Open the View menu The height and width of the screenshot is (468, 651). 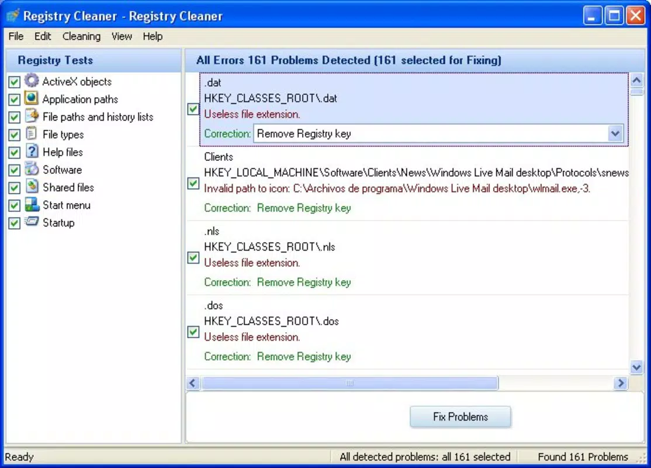[122, 37]
